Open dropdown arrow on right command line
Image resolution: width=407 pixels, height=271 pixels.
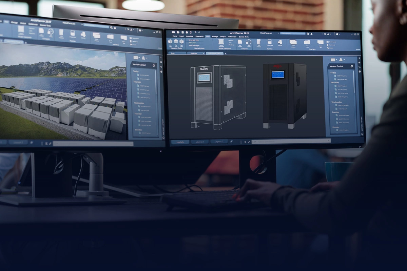point(328,141)
